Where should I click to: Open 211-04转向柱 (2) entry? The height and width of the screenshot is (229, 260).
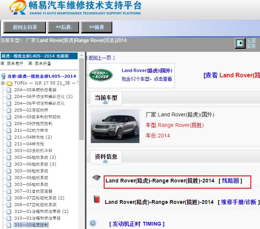33,137
